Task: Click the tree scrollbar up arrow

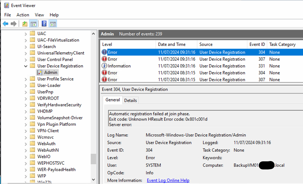Action: [93, 34]
